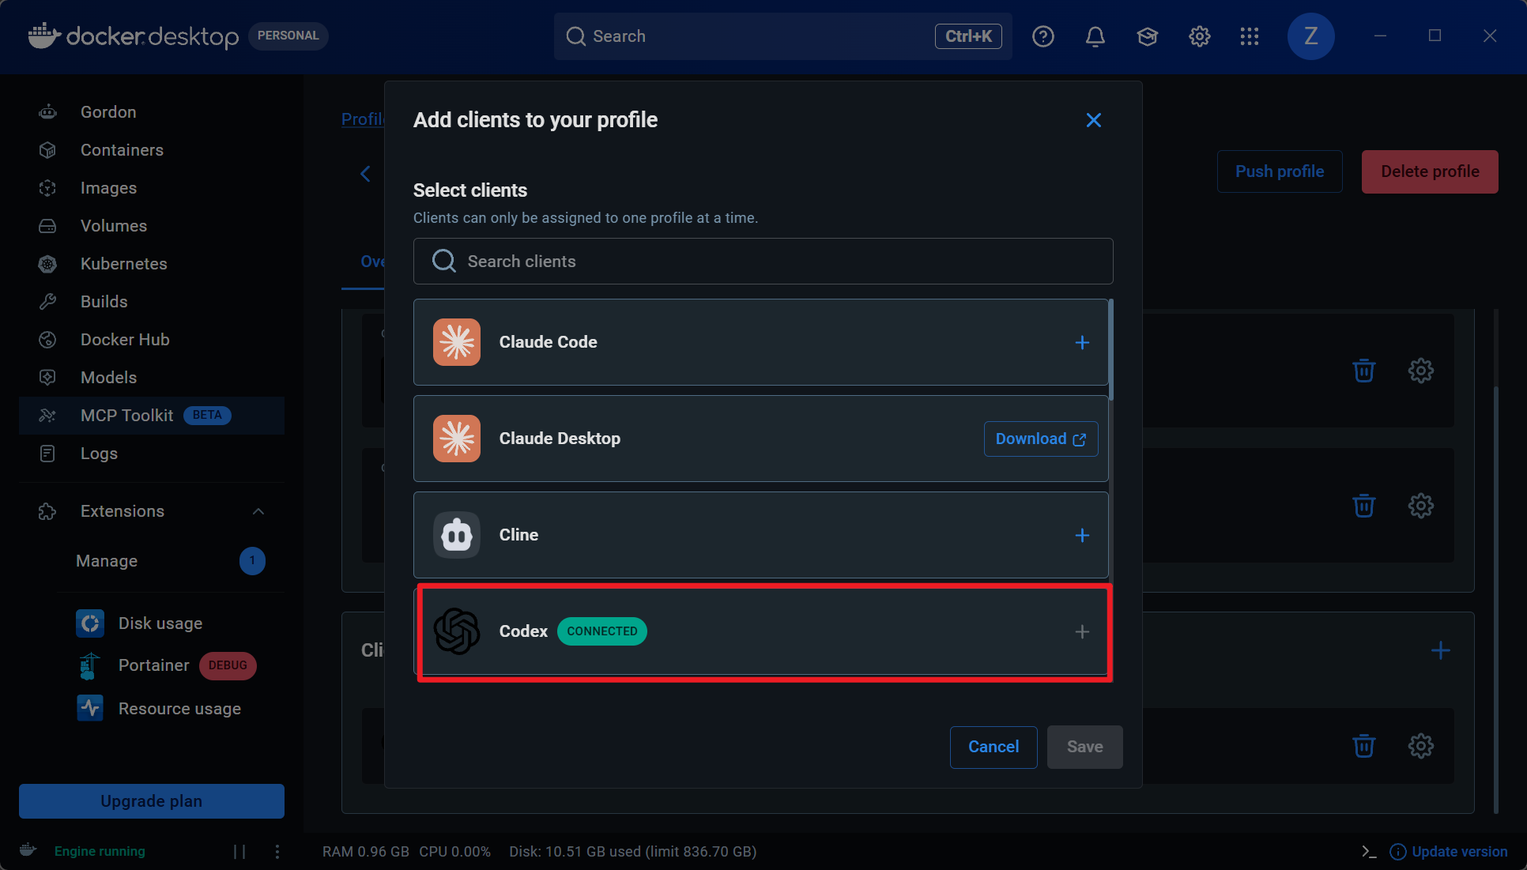Open settings for the second server row
The image size is (1527, 870).
click(x=1421, y=506)
